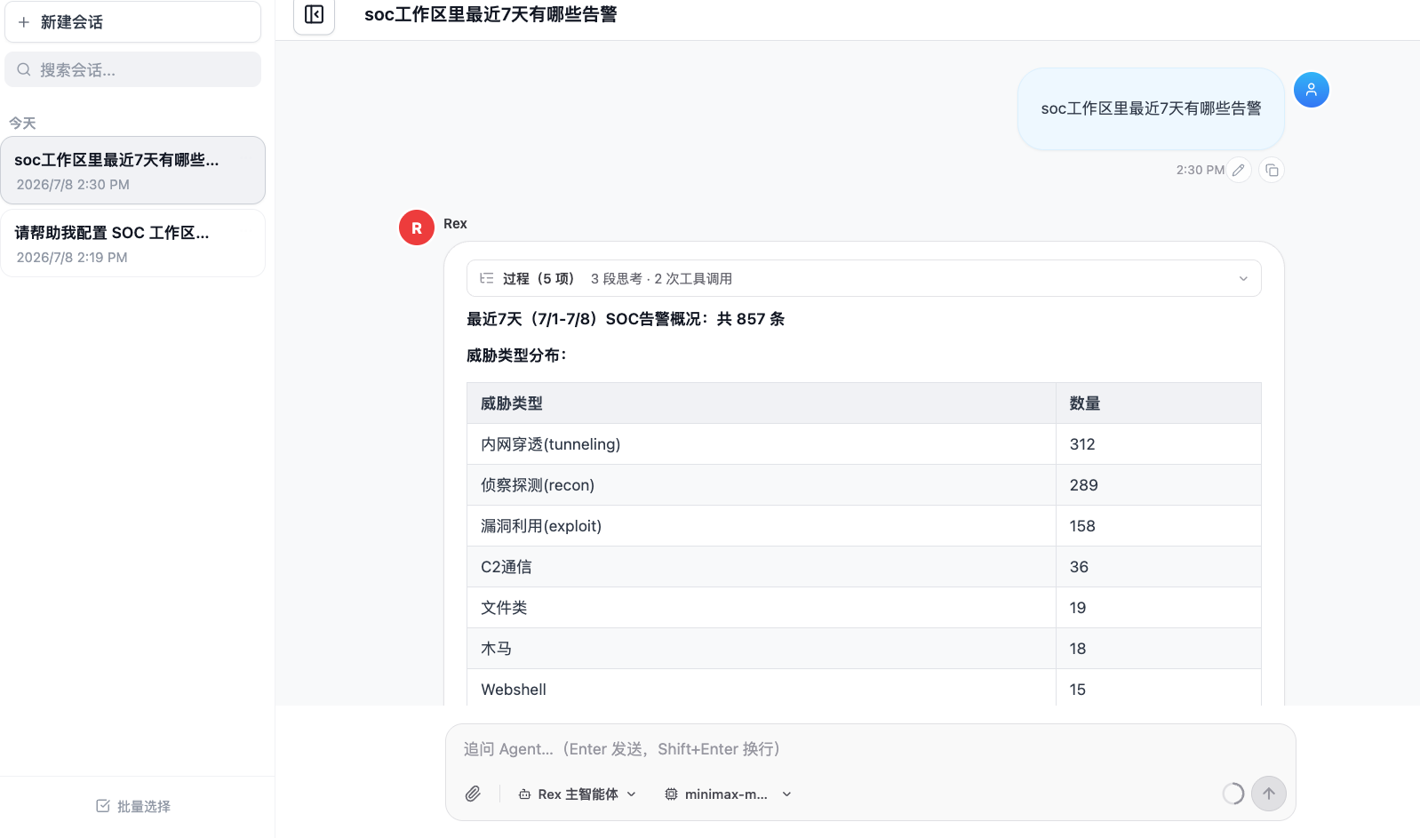
Task: Open conversation soc工作区里最近7天有哪些...
Action: tap(132, 171)
